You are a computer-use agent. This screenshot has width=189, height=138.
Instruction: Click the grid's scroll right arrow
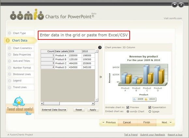(x=93, y=103)
